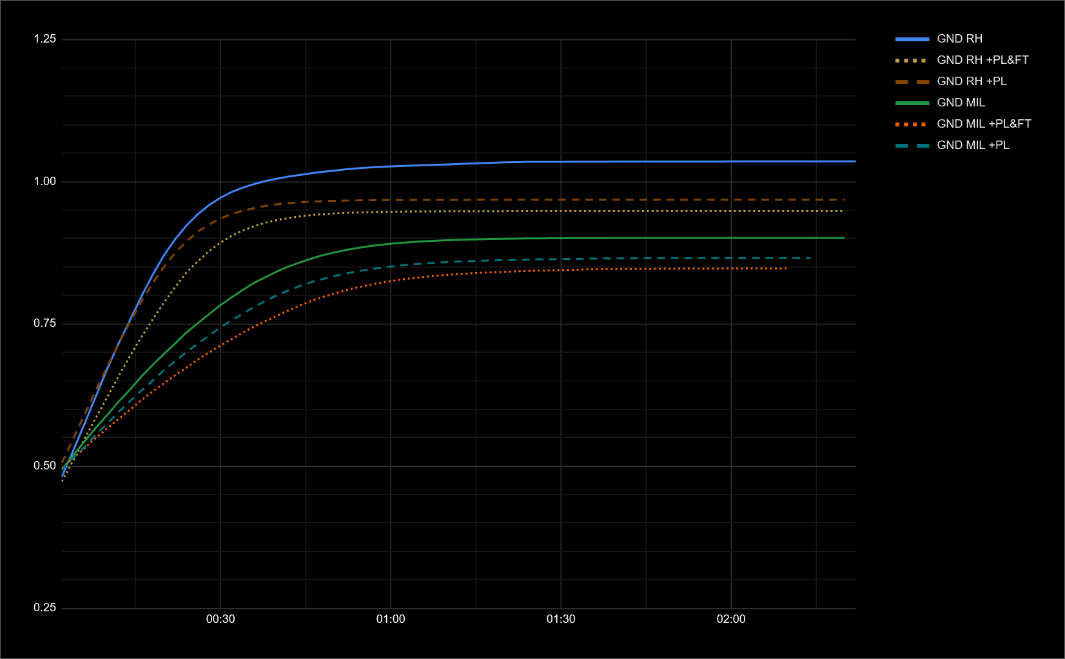Select the 1.00 y-axis tick label

45,181
